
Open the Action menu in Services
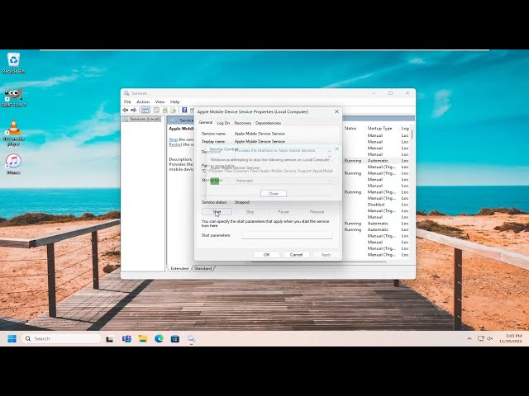[143, 101]
